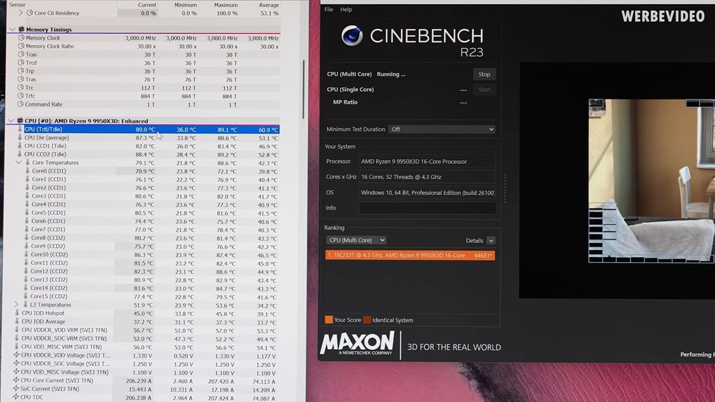The width and height of the screenshot is (715, 402).
Task: Click the thermometer icon of CPU (Tctl/Tdie)
Action: pos(21,129)
